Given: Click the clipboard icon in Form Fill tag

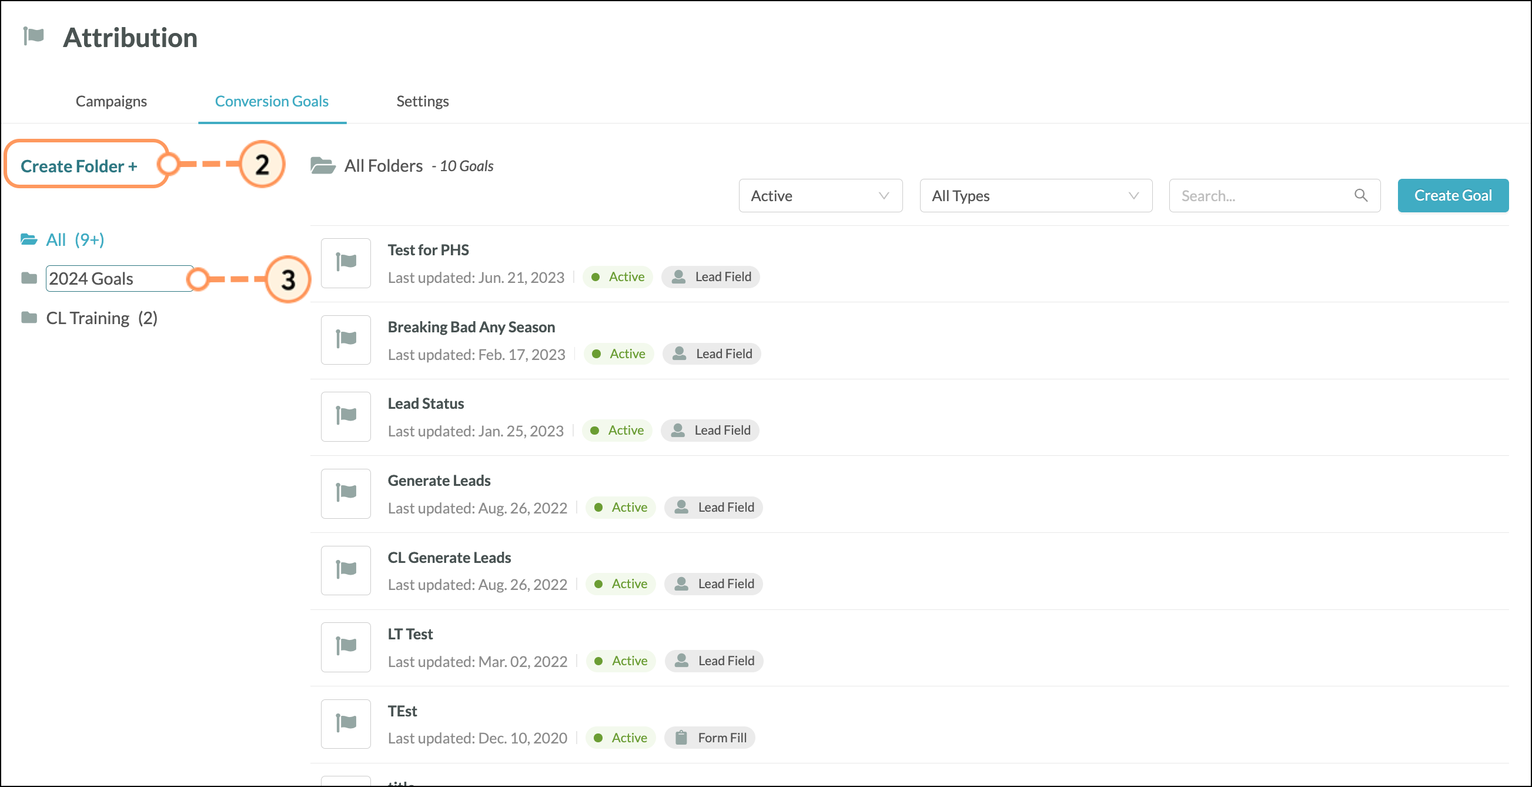Looking at the screenshot, I should (x=681, y=738).
